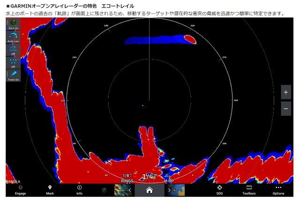Viewport: 300px width, 200px height.
Task: Toggle the rain clutter filter Off button
Action: pyautogui.click(x=13, y=63)
